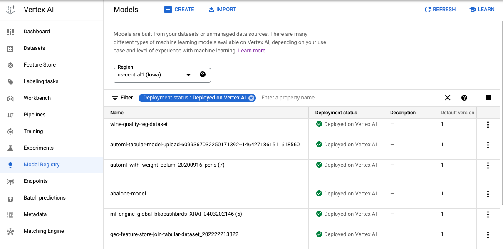503x249 pixels.
Task: Open the column display options icon
Action: [x=488, y=98]
